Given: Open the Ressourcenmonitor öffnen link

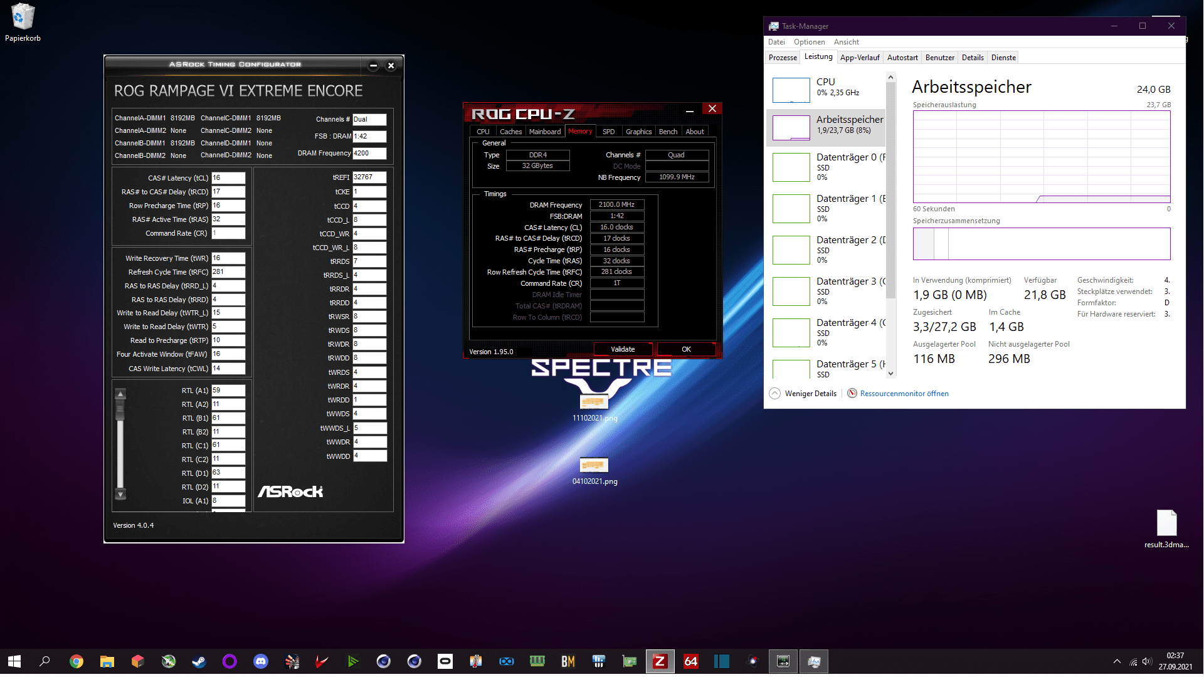Looking at the screenshot, I should tap(904, 394).
